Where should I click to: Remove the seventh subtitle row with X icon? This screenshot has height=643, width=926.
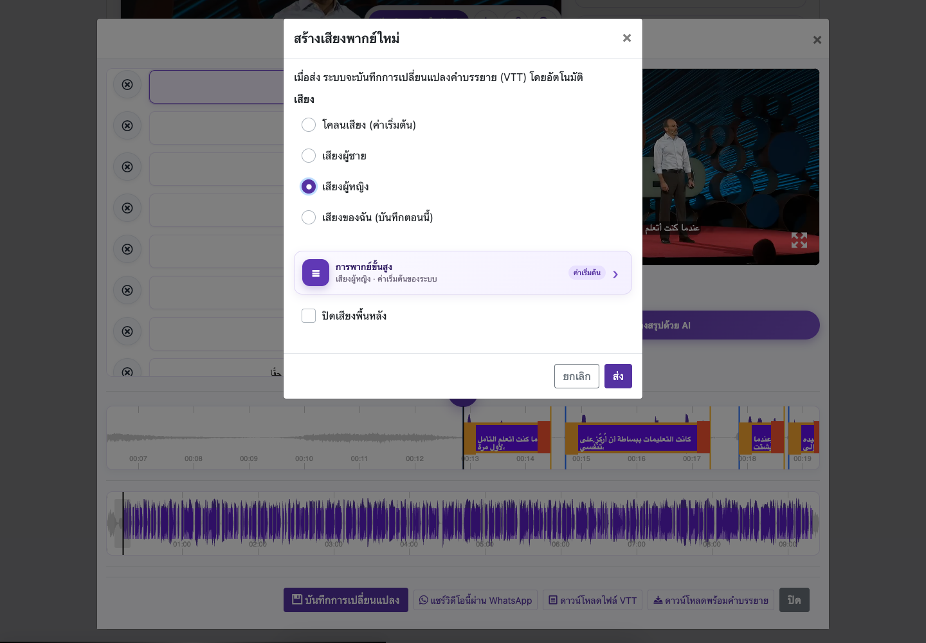(x=127, y=331)
